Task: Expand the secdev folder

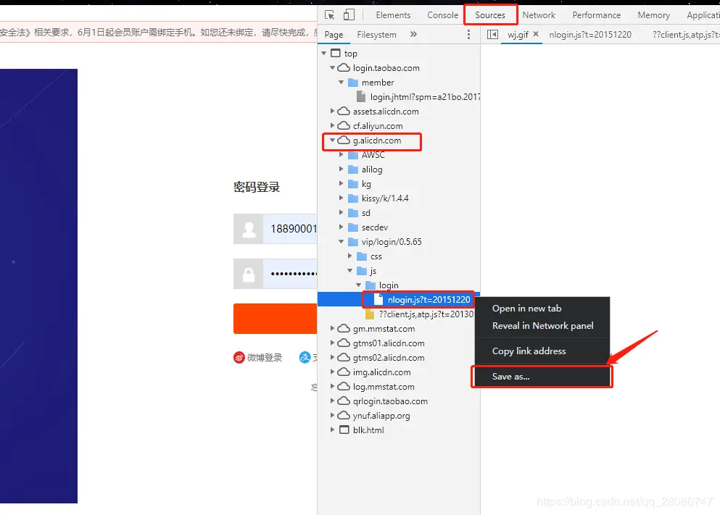Action: click(341, 227)
